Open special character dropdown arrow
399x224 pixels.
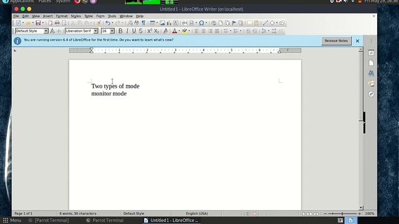206,23
